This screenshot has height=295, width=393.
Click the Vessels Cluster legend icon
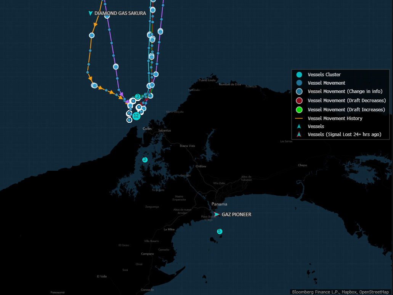tap(299, 74)
